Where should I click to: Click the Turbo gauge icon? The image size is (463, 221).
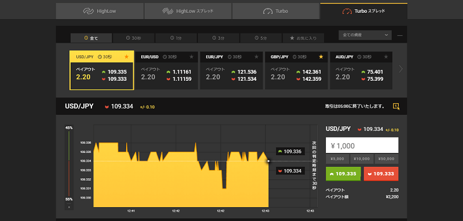click(268, 12)
